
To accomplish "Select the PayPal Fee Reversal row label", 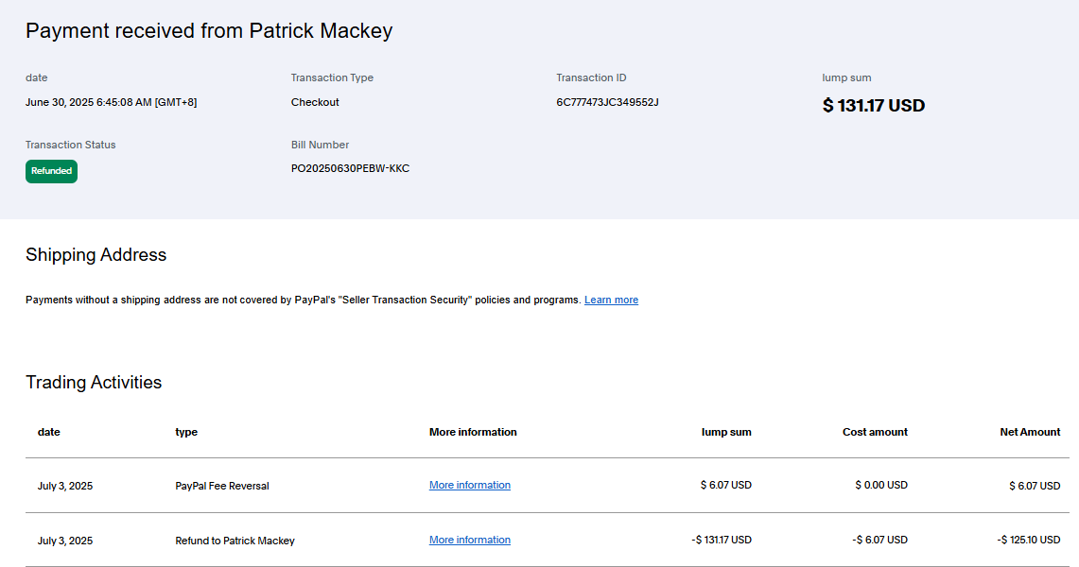I will pyautogui.click(x=222, y=486).
